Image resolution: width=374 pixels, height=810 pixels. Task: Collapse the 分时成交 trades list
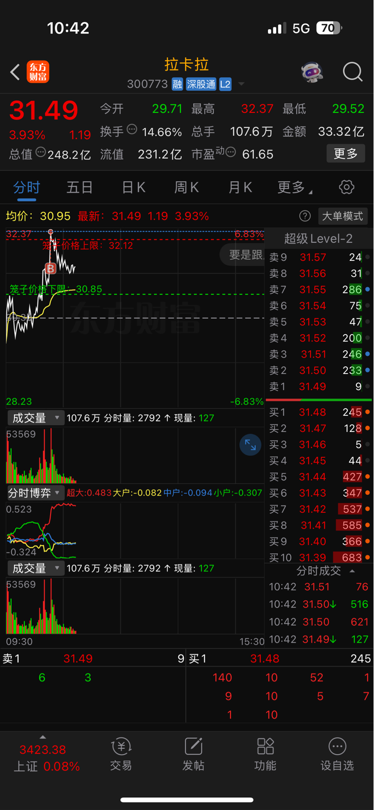352,571
